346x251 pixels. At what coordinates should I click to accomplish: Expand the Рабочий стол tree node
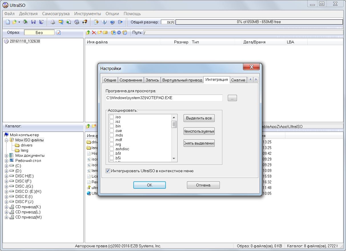6,161
